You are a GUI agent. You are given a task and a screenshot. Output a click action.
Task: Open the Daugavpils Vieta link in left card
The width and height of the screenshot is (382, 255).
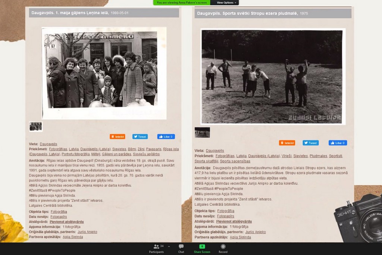tap(48, 144)
